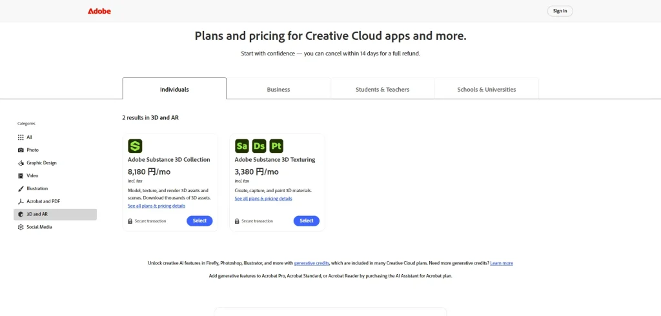The width and height of the screenshot is (661, 316).
Task: Click the Substance Sampler Sa icon
Action: 242,146
